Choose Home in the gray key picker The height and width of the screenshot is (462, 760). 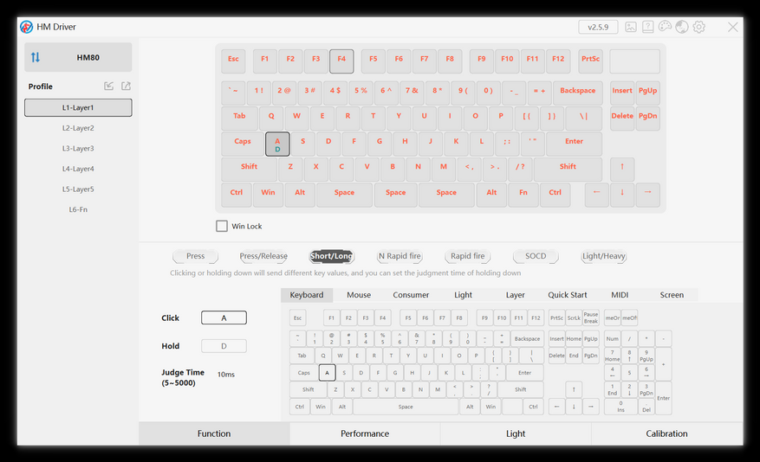pos(574,338)
